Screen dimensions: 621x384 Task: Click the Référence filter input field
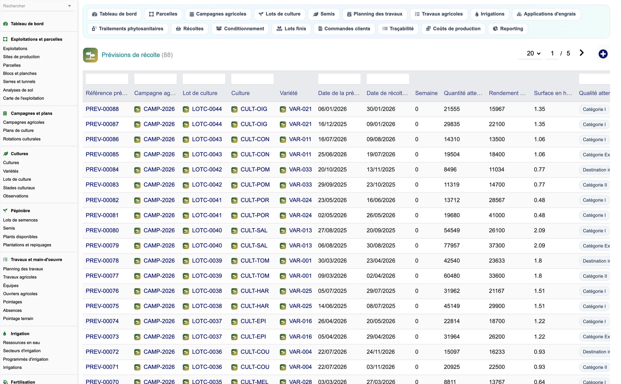(107, 79)
